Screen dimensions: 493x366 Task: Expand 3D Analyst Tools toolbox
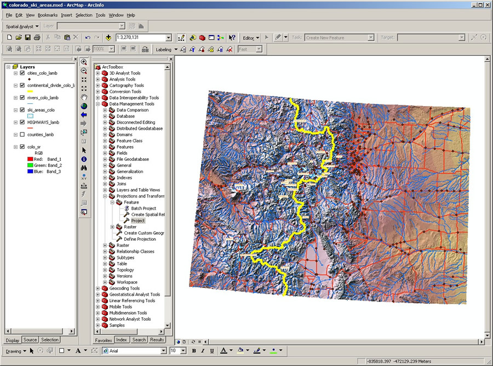98,73
